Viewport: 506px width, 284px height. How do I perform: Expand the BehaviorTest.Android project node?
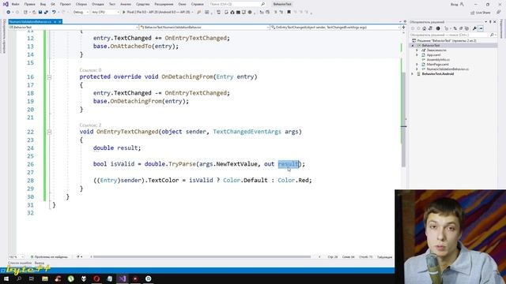(413, 74)
